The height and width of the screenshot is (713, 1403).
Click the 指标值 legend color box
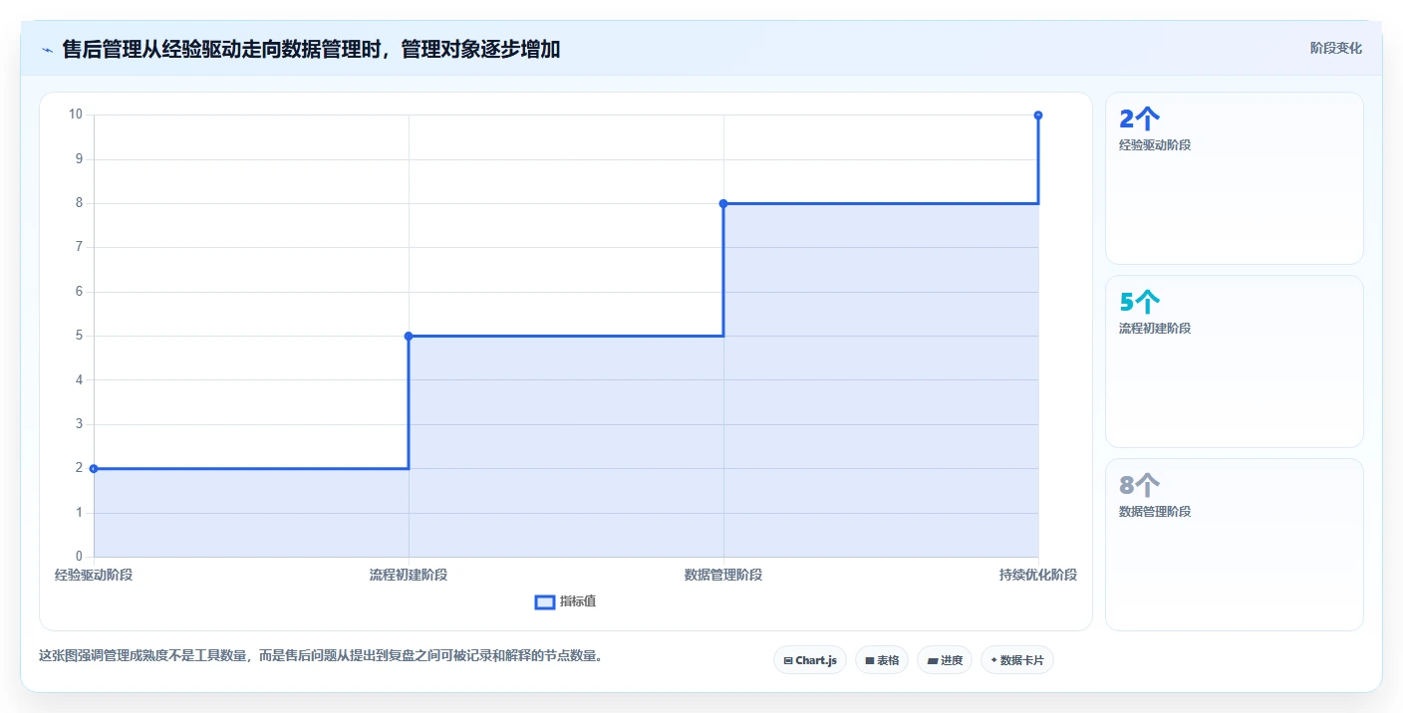click(x=545, y=601)
